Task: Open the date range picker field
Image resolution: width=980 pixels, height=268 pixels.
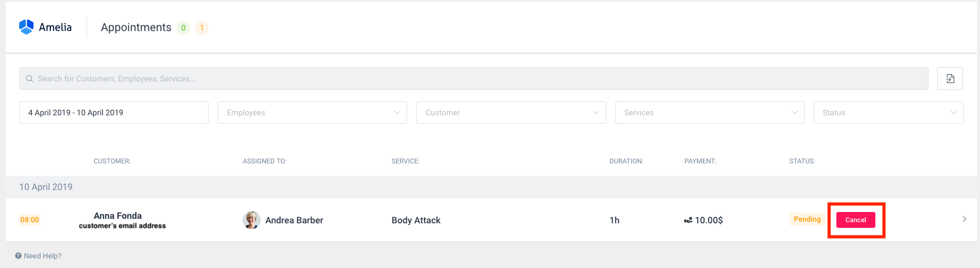Action: click(114, 113)
